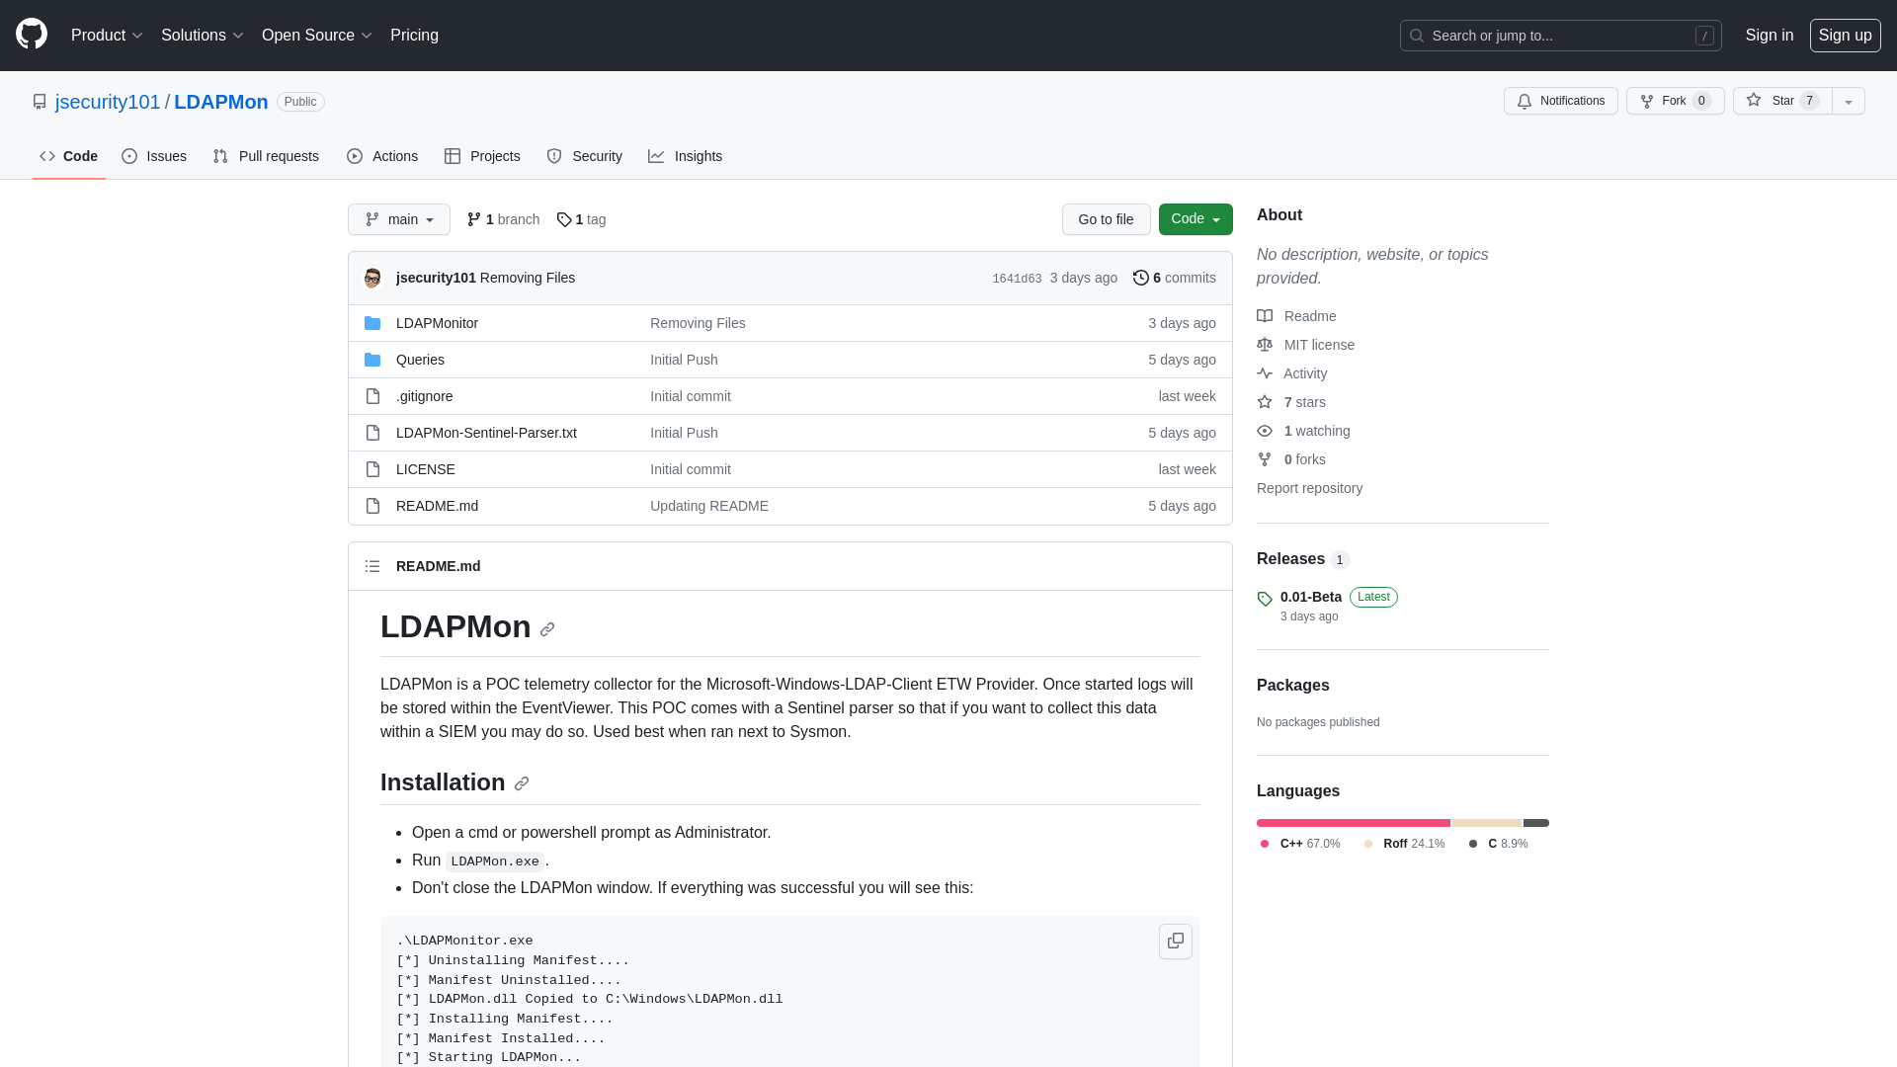Open the LDAPMon repository name link

pyautogui.click(x=221, y=102)
